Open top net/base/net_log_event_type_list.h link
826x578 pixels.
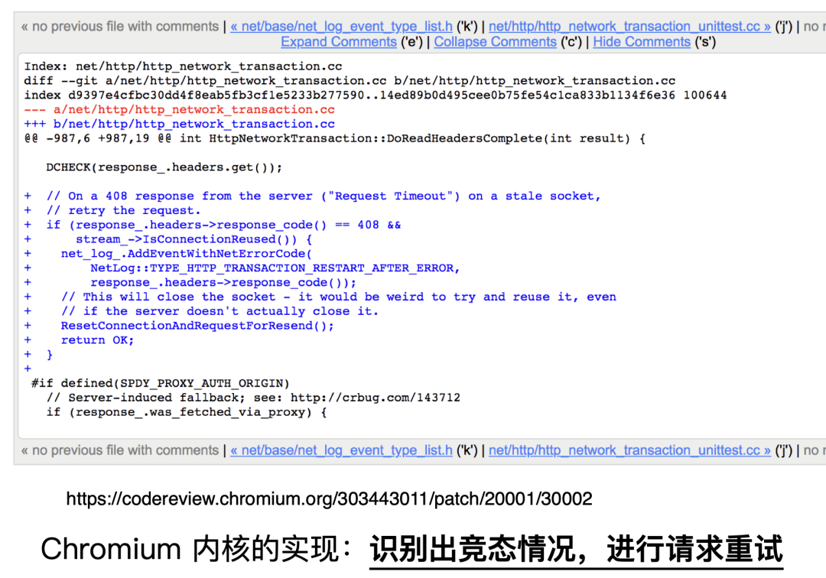click(341, 26)
